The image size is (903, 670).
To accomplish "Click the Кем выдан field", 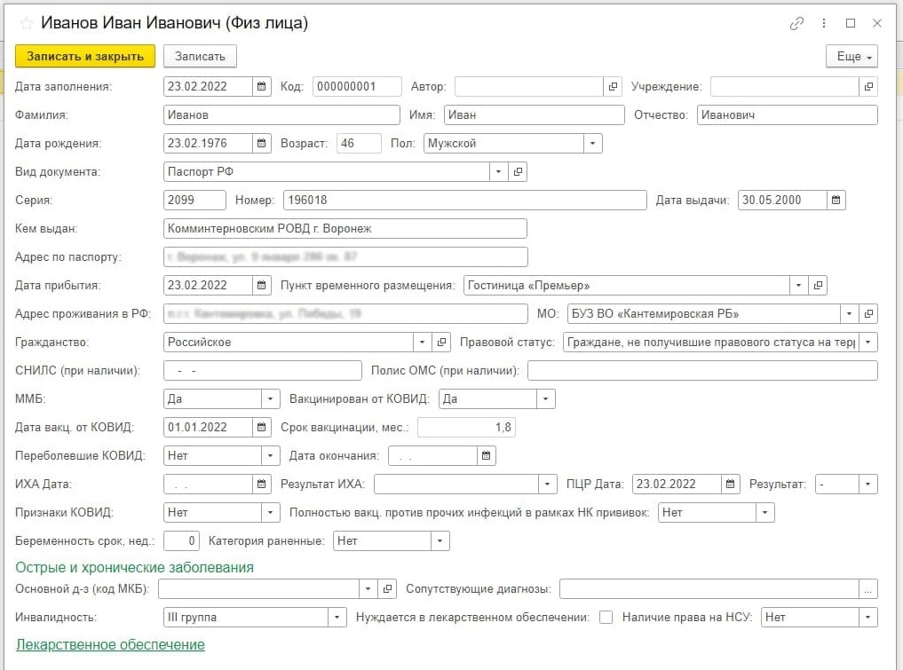I will pyautogui.click(x=345, y=229).
